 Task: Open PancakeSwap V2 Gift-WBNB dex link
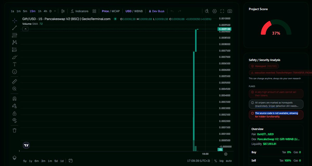pos(278,139)
